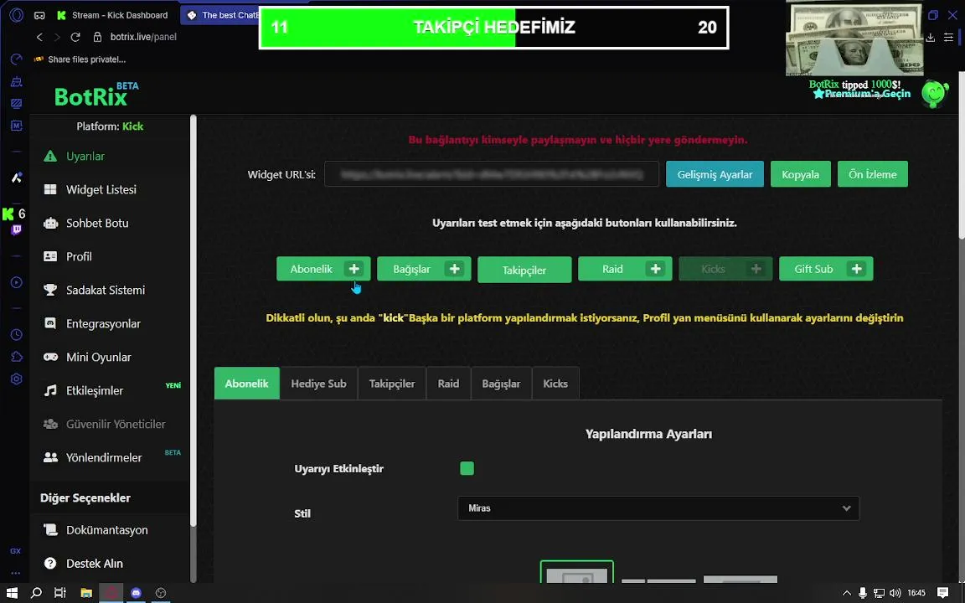The image size is (965, 603).
Task: Switch to the Raid settings tab
Action: 449,384
